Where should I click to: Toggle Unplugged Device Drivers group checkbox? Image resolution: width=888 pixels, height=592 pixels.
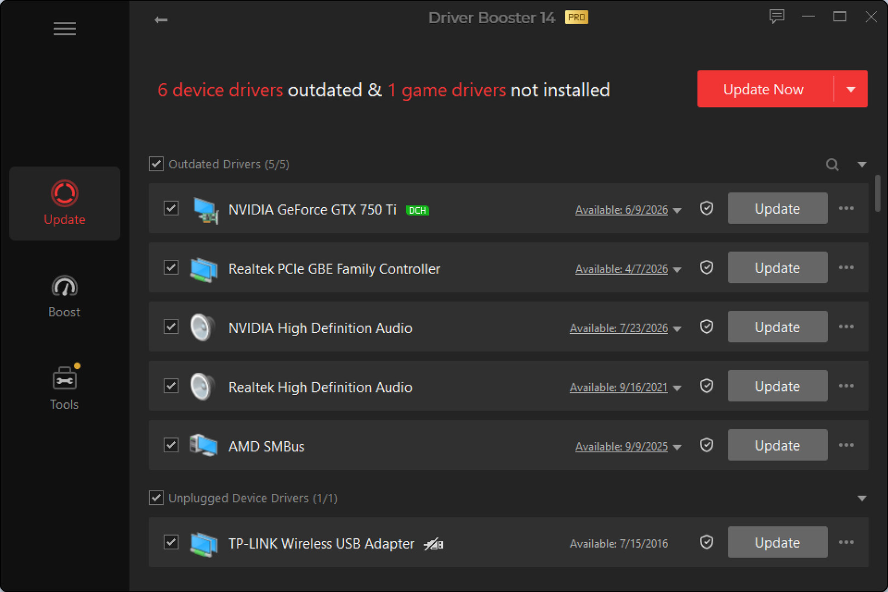coord(156,498)
